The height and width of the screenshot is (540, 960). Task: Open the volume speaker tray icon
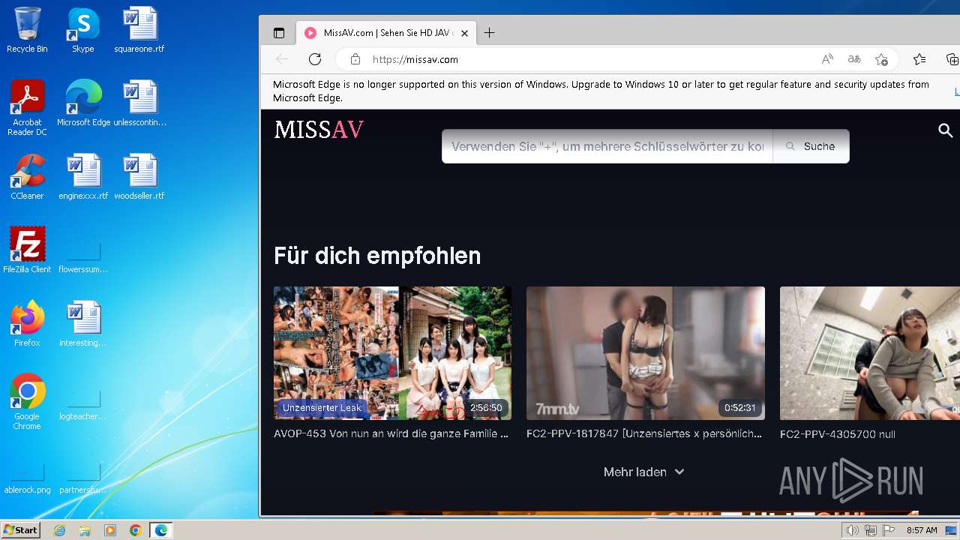pos(853,530)
